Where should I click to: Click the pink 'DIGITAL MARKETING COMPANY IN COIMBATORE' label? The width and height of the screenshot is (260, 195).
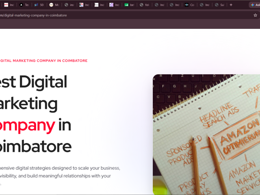pos(43,61)
